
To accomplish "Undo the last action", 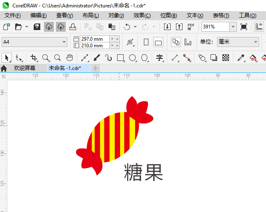I will (127, 27).
